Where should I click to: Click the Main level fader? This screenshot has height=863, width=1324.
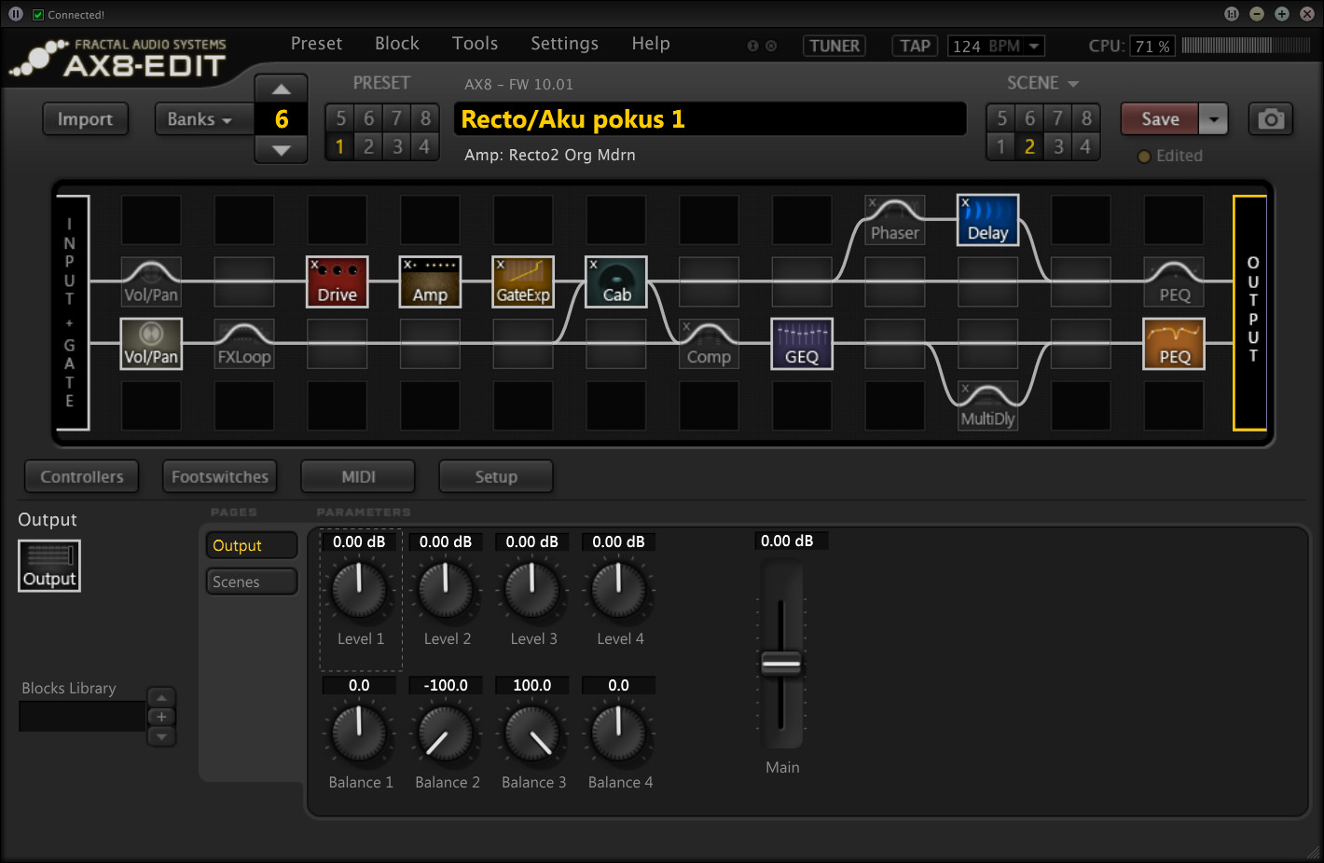pyautogui.click(x=781, y=664)
